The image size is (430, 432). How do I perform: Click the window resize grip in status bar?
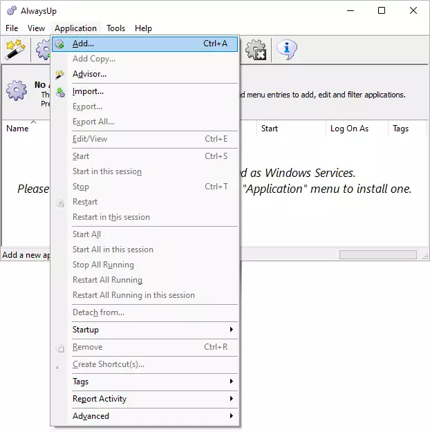tap(425, 256)
